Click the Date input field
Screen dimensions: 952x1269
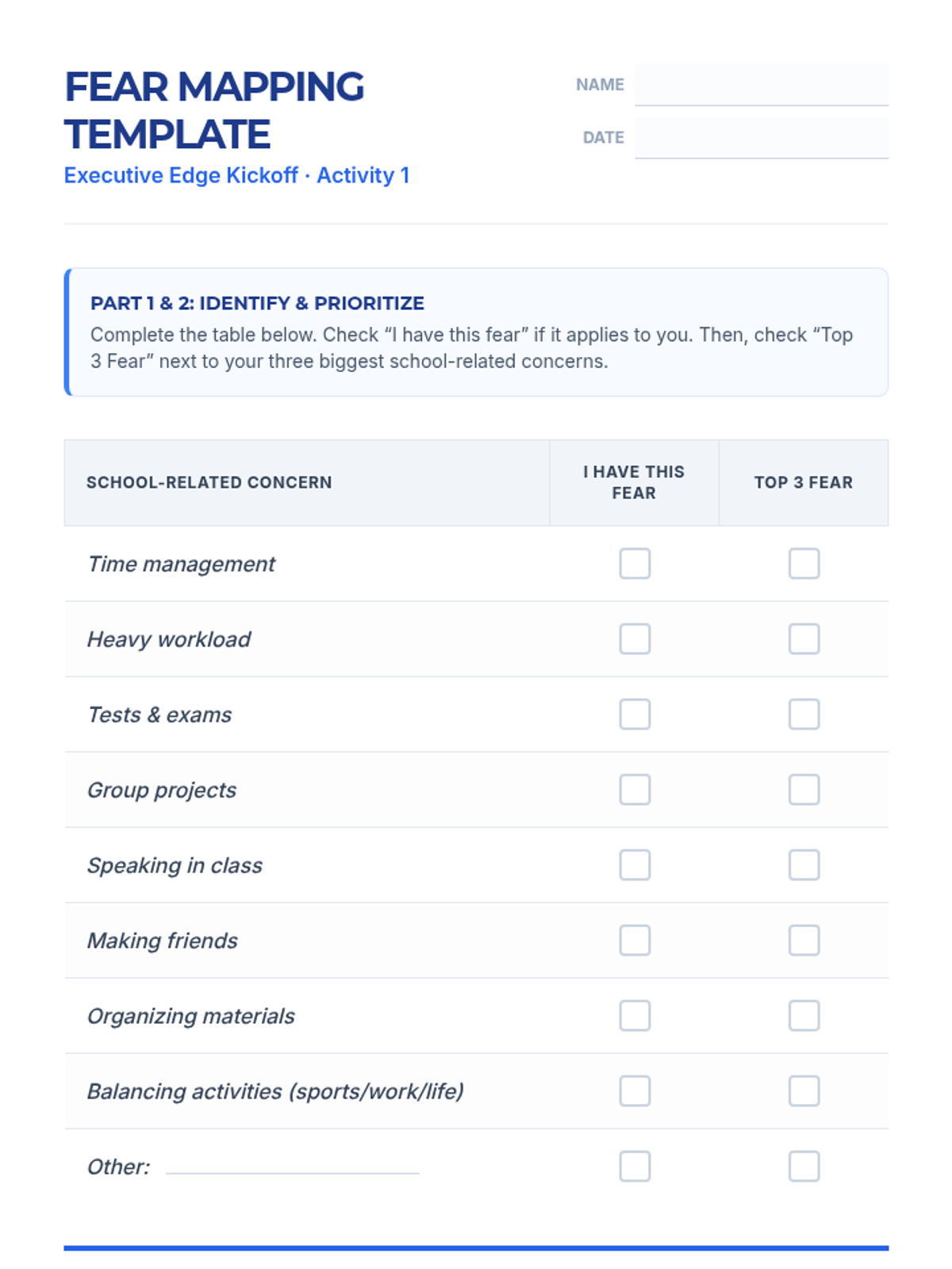[761, 138]
